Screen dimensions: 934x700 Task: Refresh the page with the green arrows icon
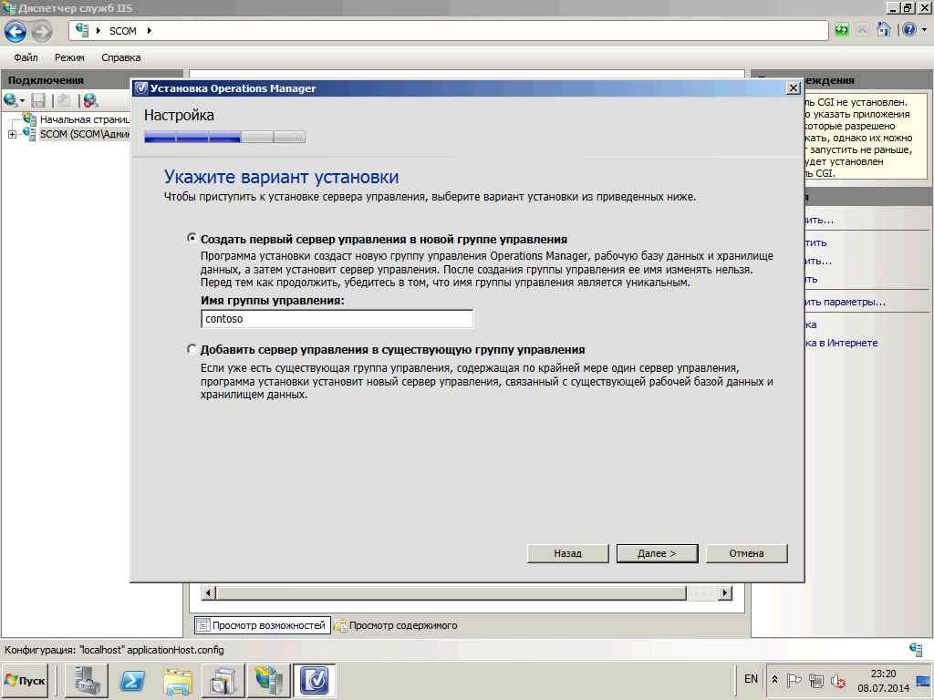pos(842,30)
